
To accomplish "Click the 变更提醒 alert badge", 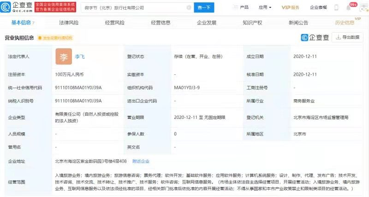I will coord(55,38).
